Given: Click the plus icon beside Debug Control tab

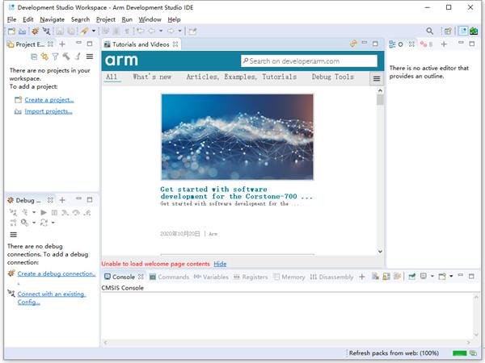Looking at the screenshot, I should [62, 199].
